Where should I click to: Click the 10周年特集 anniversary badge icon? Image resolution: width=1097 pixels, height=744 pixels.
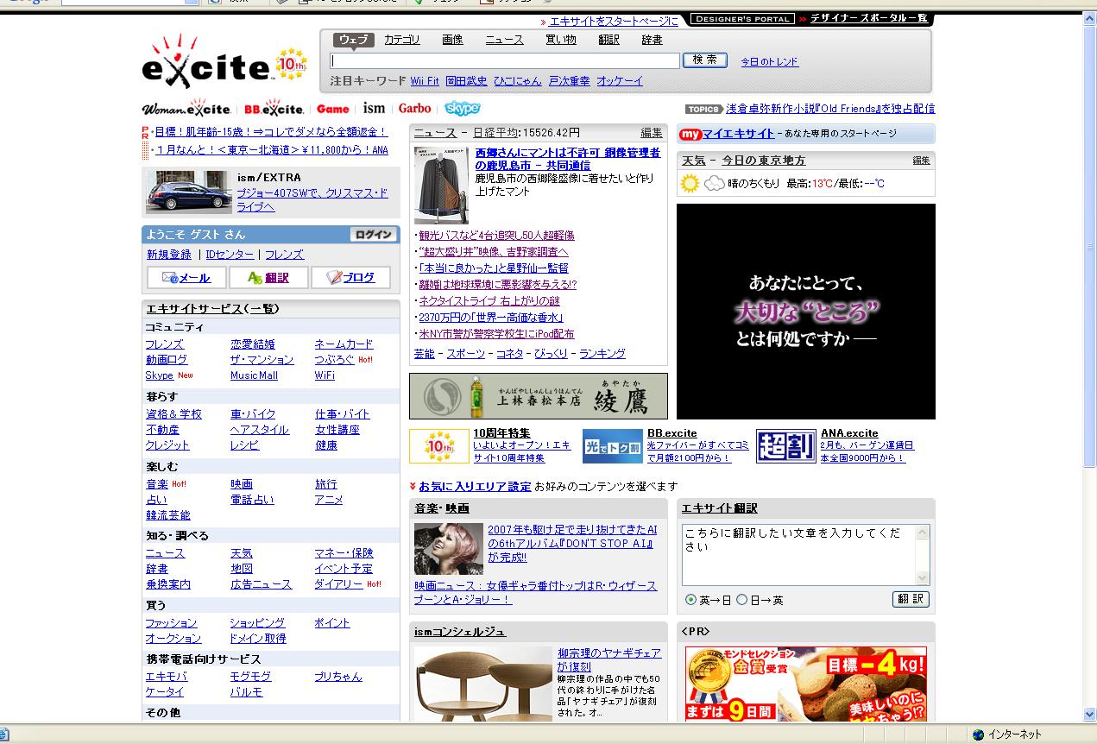click(439, 446)
